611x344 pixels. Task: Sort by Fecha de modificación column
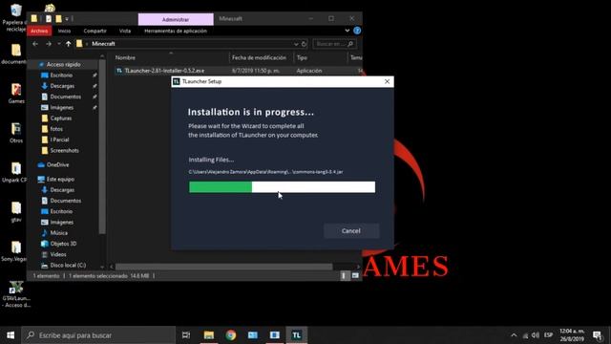(259, 57)
